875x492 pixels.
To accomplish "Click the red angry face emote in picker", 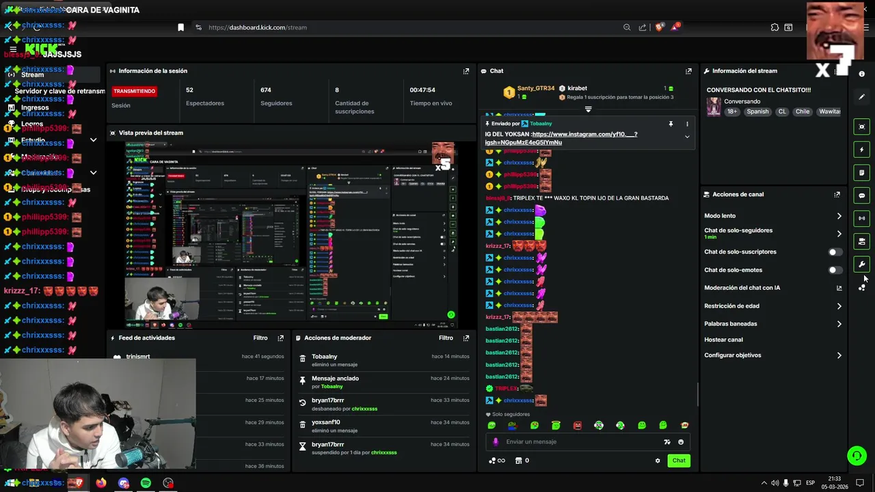I will point(578,425).
